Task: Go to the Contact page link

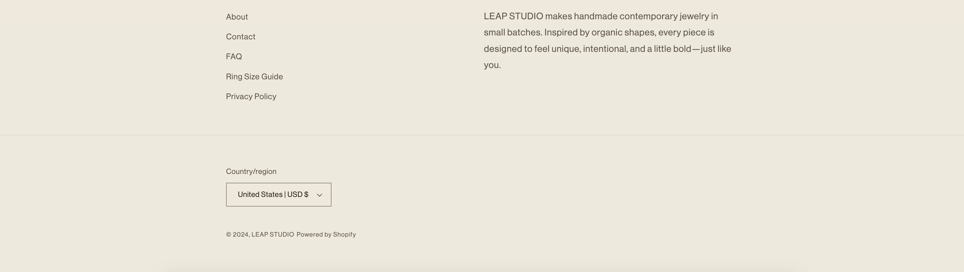Action: click(241, 37)
